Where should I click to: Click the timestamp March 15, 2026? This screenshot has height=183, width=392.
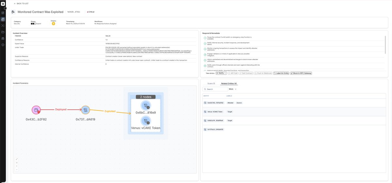click(75, 23)
